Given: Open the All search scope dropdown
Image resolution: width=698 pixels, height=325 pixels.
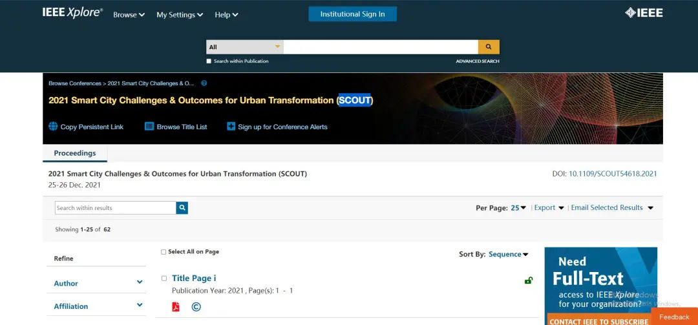Looking at the screenshot, I should point(245,47).
